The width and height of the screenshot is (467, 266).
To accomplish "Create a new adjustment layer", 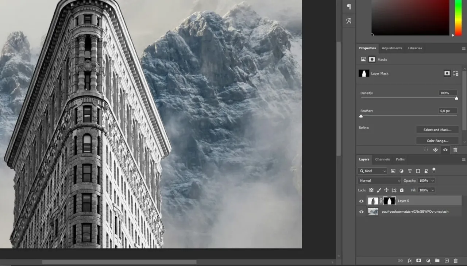I will point(428,261).
